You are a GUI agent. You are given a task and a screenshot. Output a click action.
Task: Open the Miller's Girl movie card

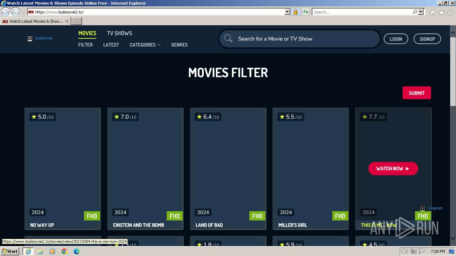tap(311, 169)
